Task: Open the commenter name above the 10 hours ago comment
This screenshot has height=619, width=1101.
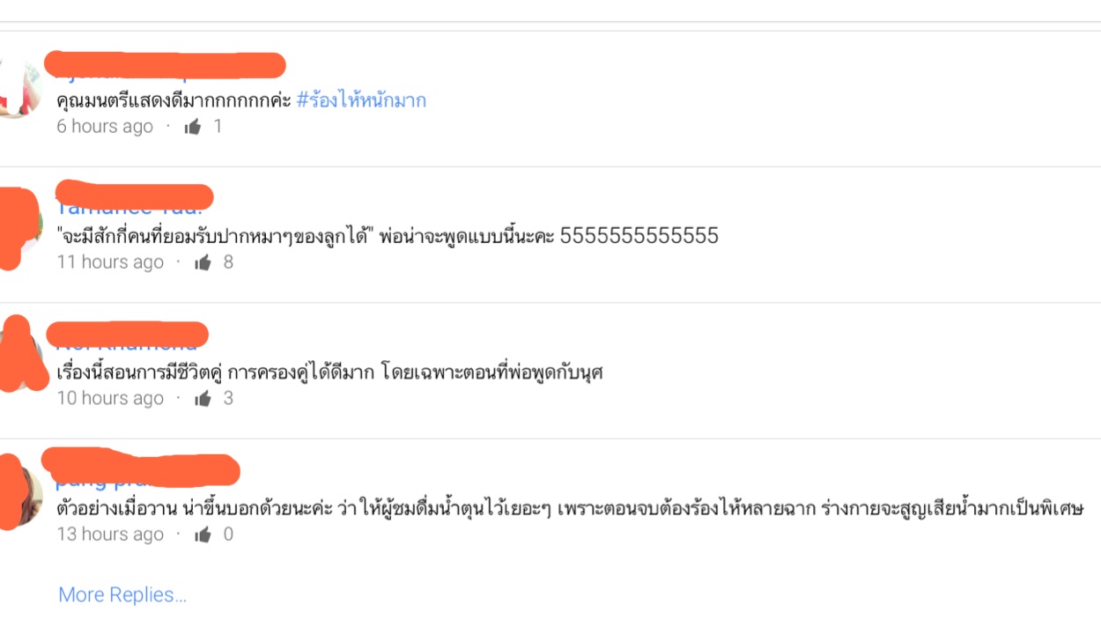Action: (127, 335)
